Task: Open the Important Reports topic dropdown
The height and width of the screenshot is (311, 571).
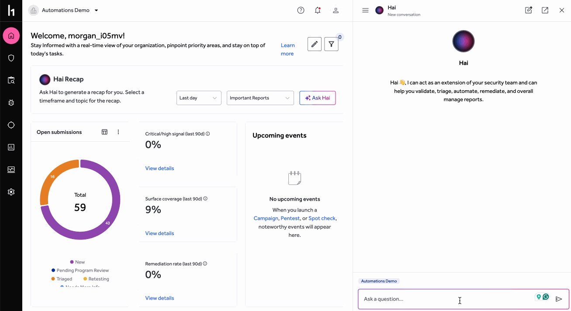Action: click(260, 98)
